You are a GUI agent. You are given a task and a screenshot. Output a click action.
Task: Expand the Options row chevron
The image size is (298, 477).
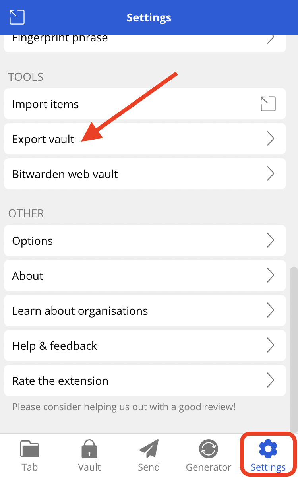pos(271,240)
